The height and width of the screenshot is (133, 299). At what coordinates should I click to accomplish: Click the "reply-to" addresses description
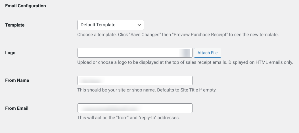pyautogui.click(x=129, y=118)
